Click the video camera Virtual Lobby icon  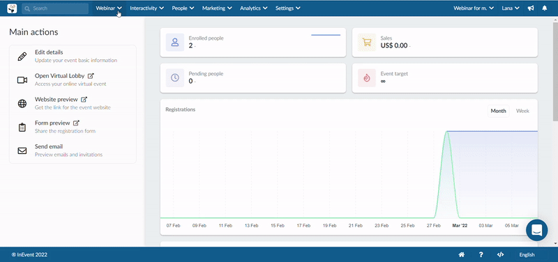tap(22, 80)
